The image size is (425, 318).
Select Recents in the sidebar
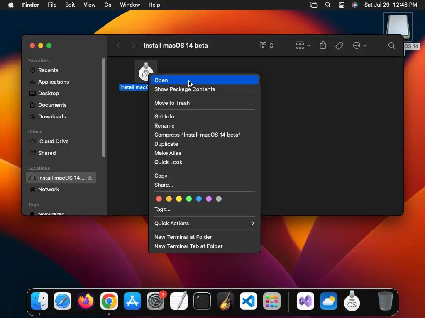[61, 70]
